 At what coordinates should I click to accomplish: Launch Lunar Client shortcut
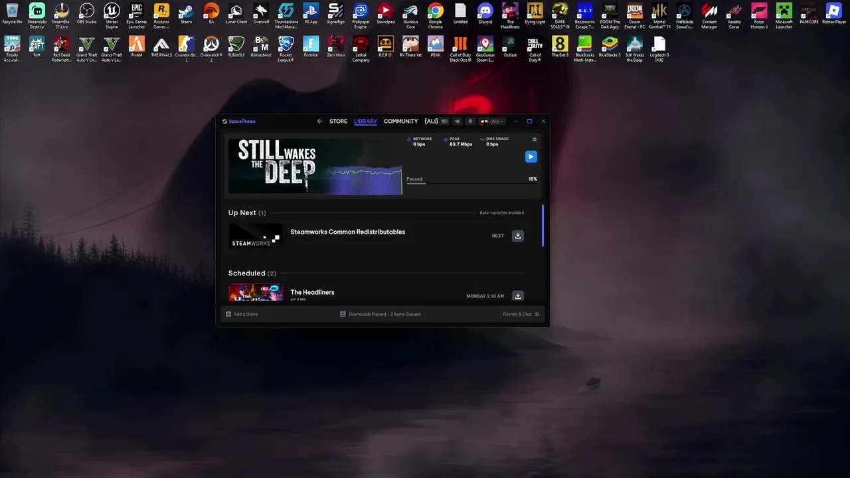coord(236,15)
